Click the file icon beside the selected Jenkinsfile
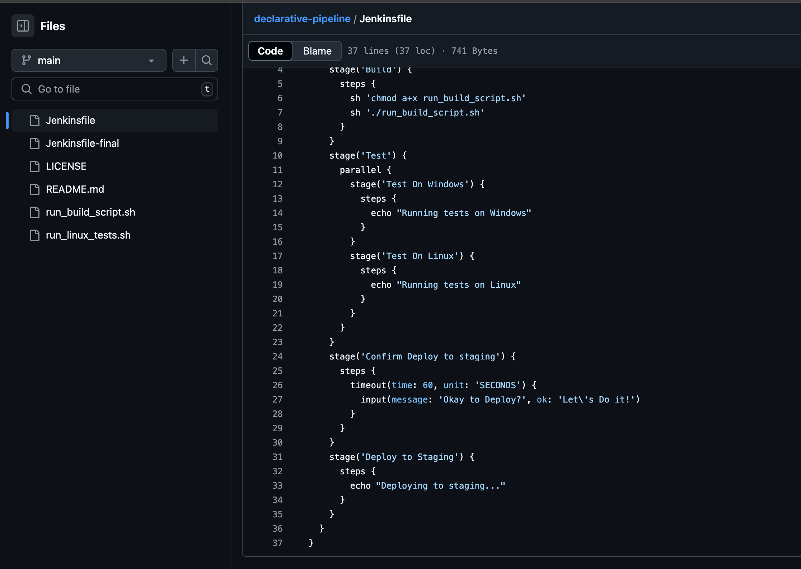 [35, 121]
